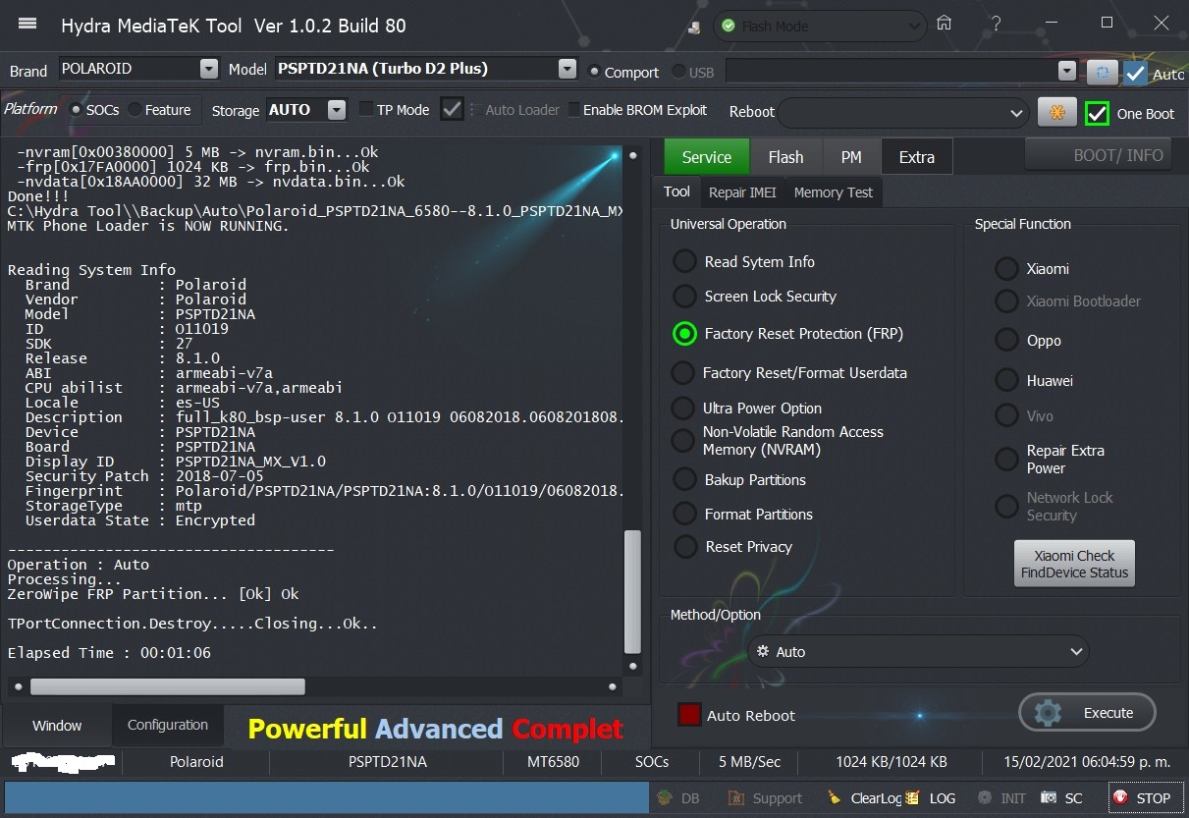Click gear icon on Execute button
Image resolution: width=1189 pixels, height=818 pixels.
click(x=1048, y=713)
